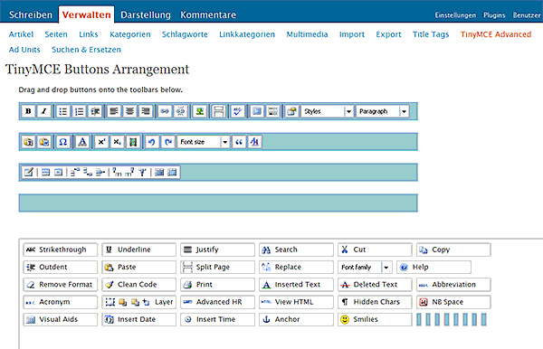Go to the Seiten submenu link
This screenshot has width=543, height=349.
56,34
